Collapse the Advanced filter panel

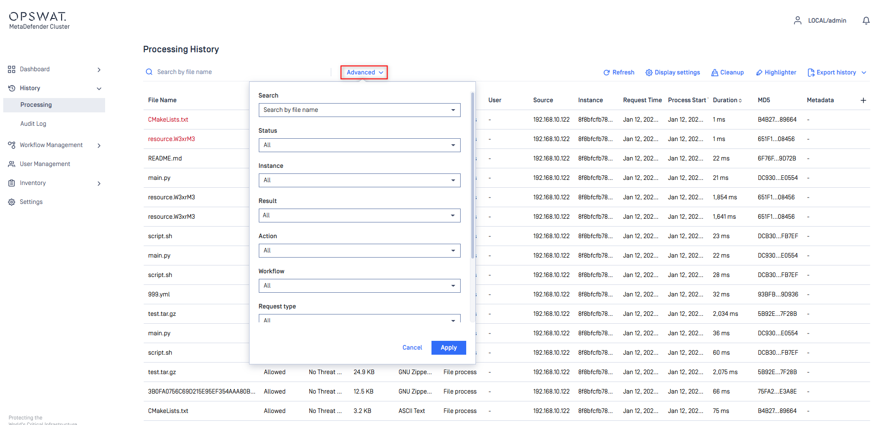(x=364, y=73)
